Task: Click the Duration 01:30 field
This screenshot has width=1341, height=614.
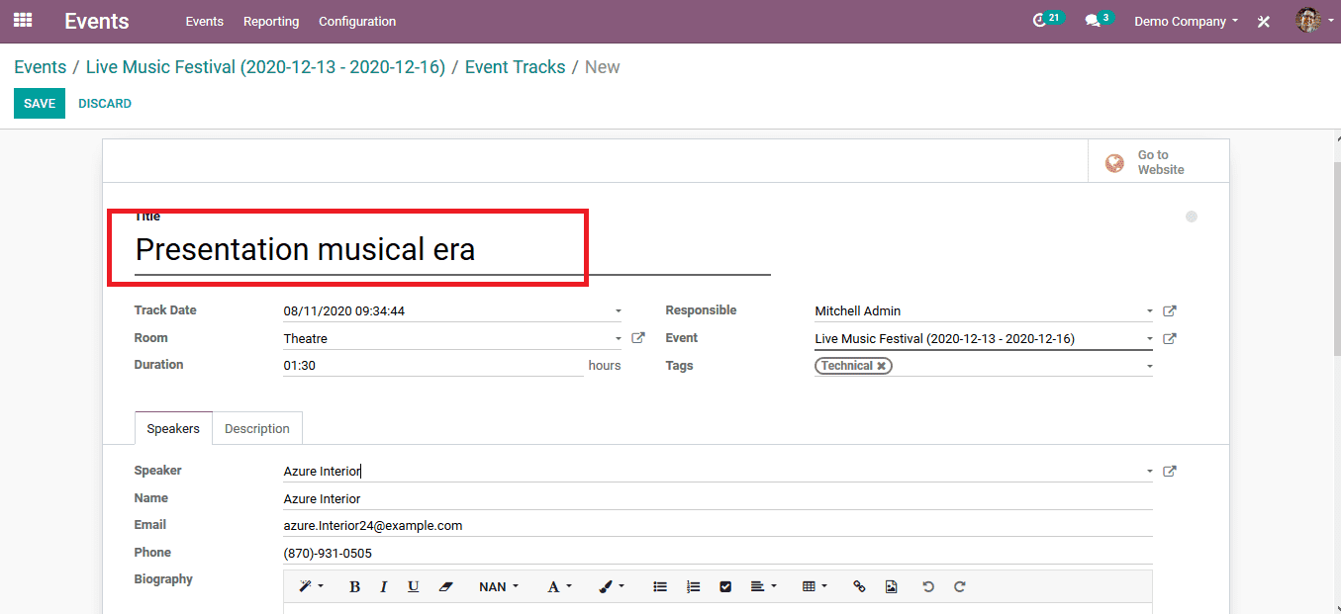Action: pos(433,365)
